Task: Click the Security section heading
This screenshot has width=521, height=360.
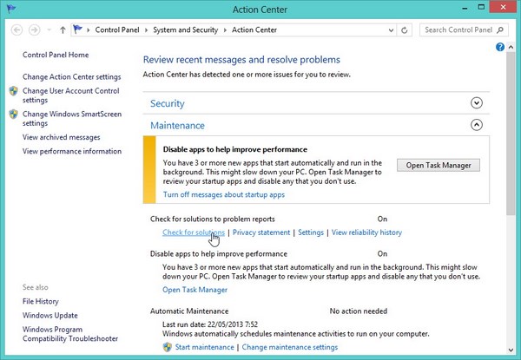Action: point(167,103)
